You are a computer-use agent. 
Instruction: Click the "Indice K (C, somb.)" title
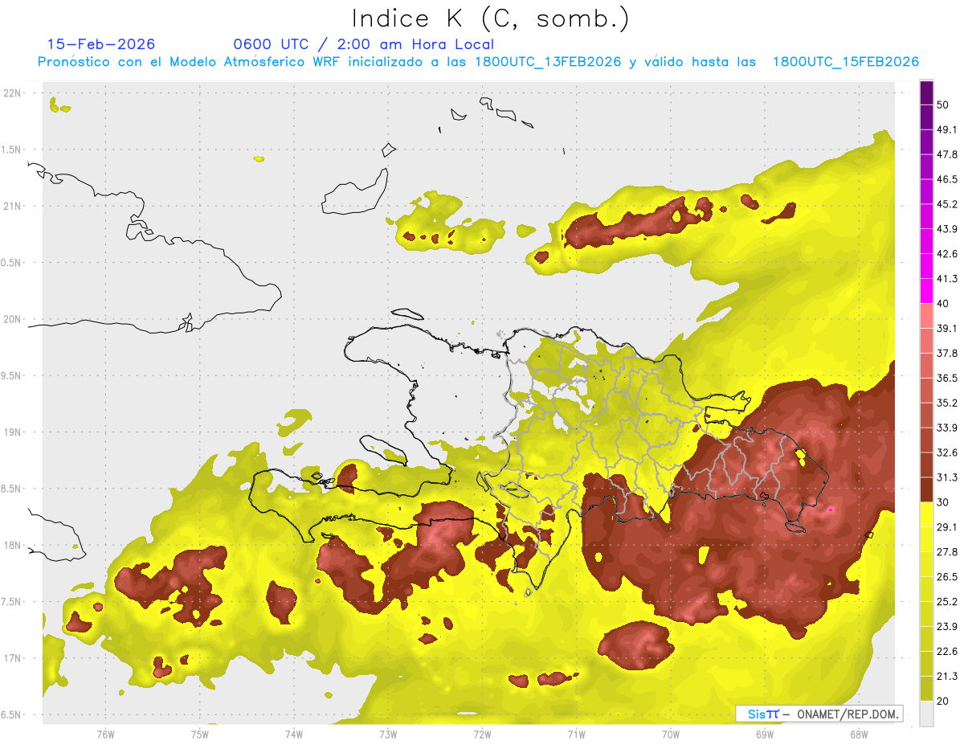pyautogui.click(x=491, y=18)
